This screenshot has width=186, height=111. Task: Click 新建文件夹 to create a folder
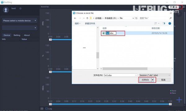(90, 23)
